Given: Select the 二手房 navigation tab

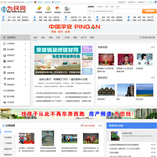Looking at the screenshot, I should coord(67,38).
